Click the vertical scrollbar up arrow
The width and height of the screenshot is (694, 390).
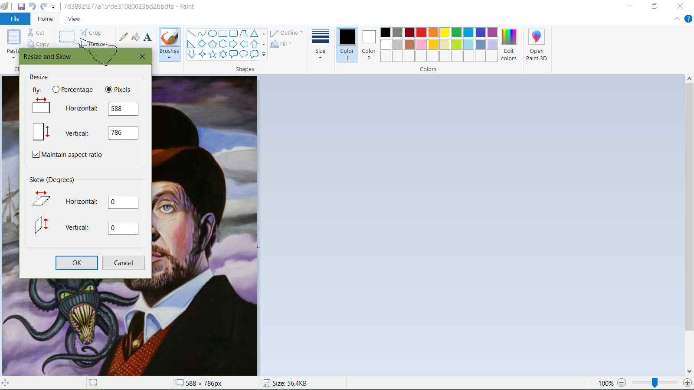pyautogui.click(x=689, y=79)
